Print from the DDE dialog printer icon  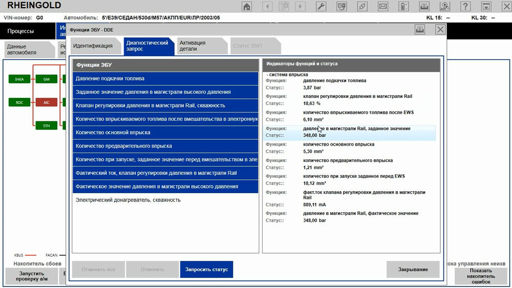420,30
